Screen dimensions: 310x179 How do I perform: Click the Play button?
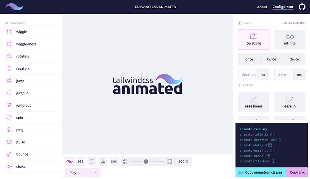tap(79, 173)
